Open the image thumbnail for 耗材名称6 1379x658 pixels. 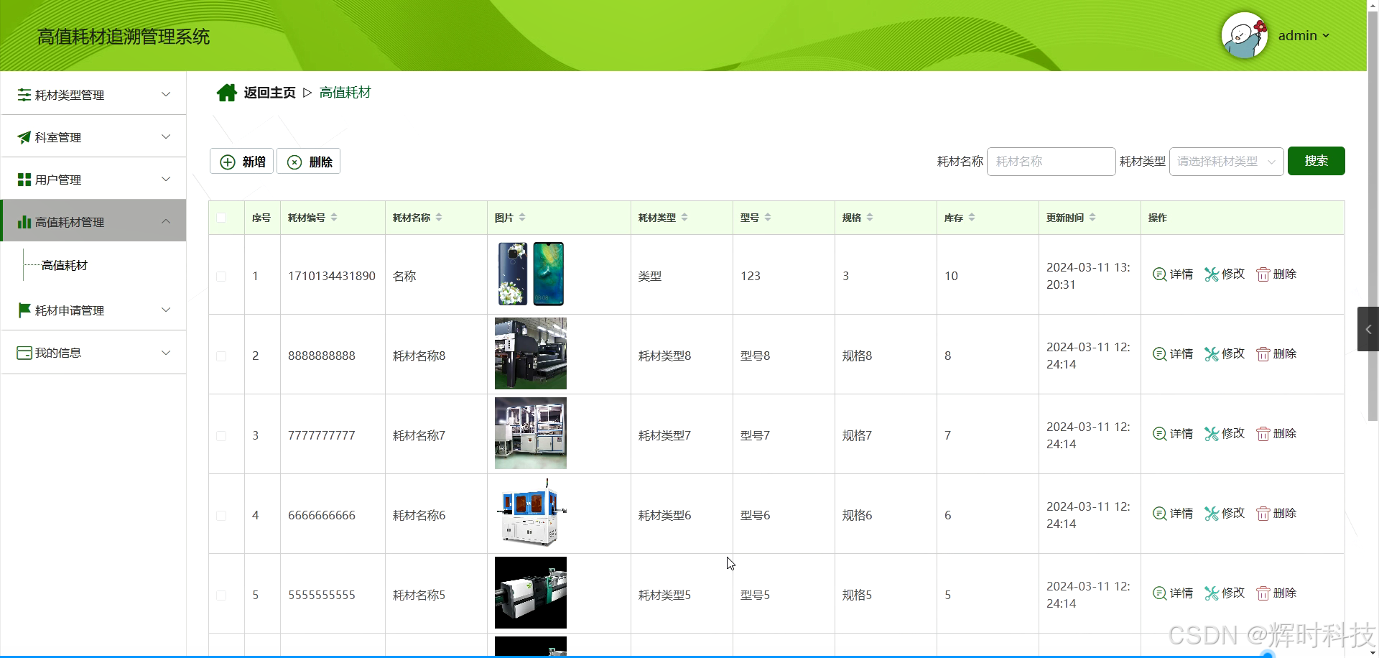tap(531, 513)
